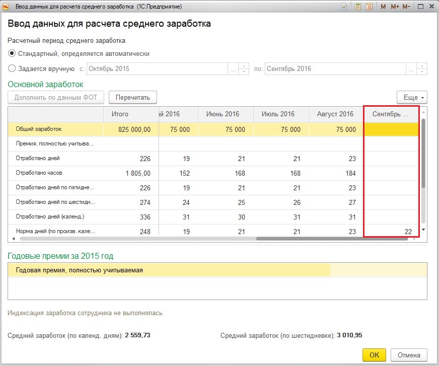
Task: Select 'Стандартный, определяется автоматически' radio button
Action: click(12, 53)
